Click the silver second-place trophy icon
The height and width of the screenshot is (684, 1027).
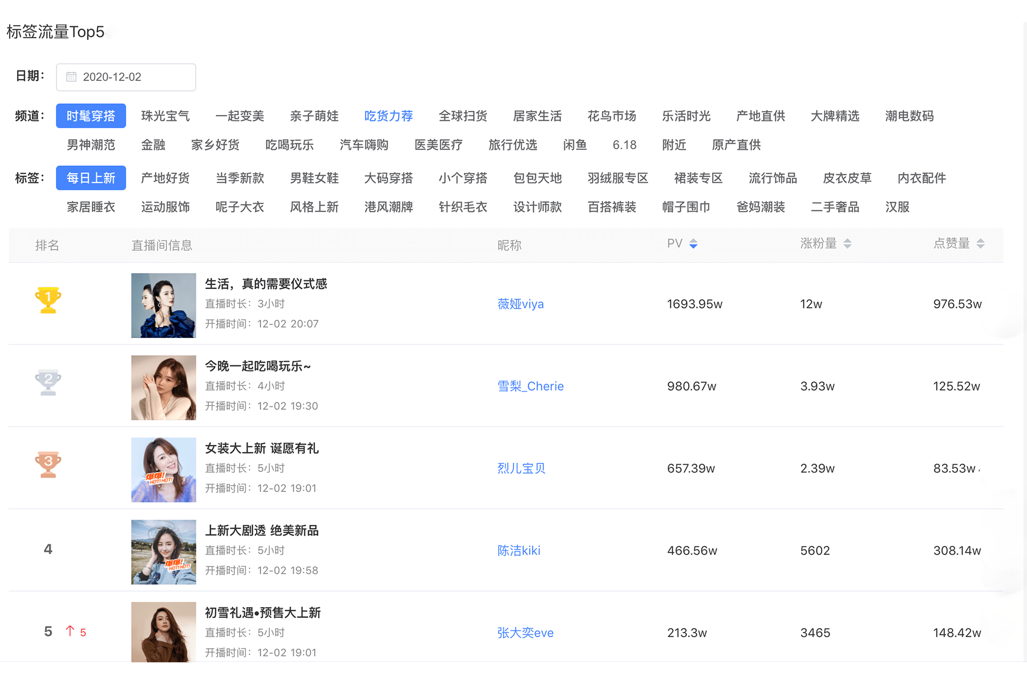click(x=48, y=382)
